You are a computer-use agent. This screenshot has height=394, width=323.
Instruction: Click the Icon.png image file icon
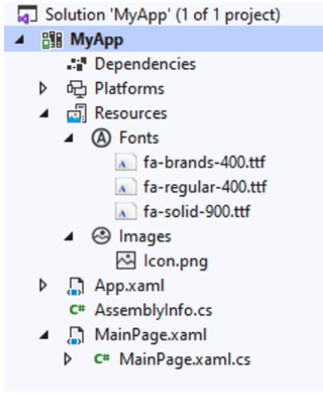click(x=126, y=260)
